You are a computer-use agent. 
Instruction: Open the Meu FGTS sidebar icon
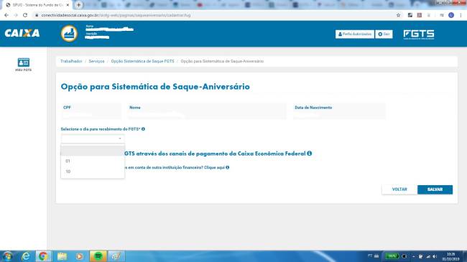point(23,65)
